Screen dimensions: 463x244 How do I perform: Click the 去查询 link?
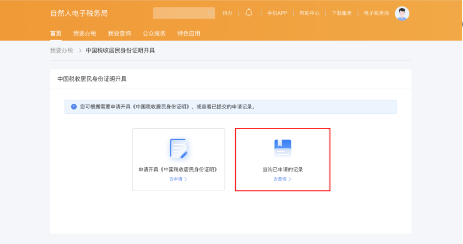(282, 179)
